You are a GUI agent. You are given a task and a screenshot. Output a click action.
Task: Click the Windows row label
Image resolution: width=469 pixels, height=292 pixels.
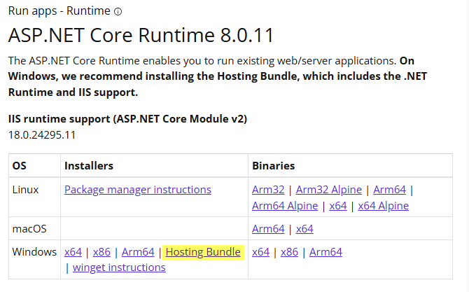[34, 252]
